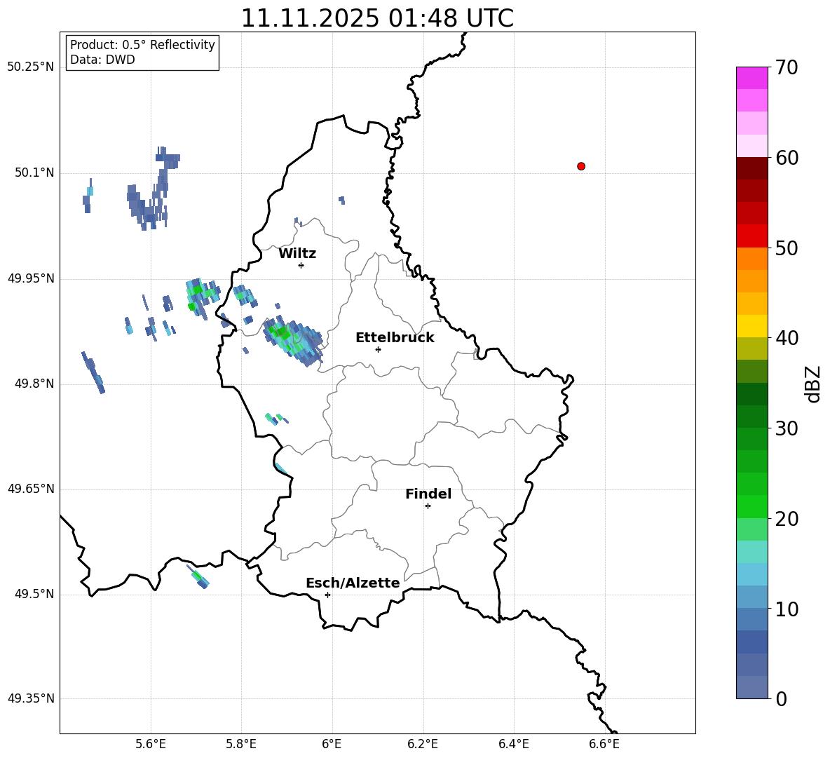The image size is (830, 758).
Task: Select the Wiltz city label
Action: point(297,254)
